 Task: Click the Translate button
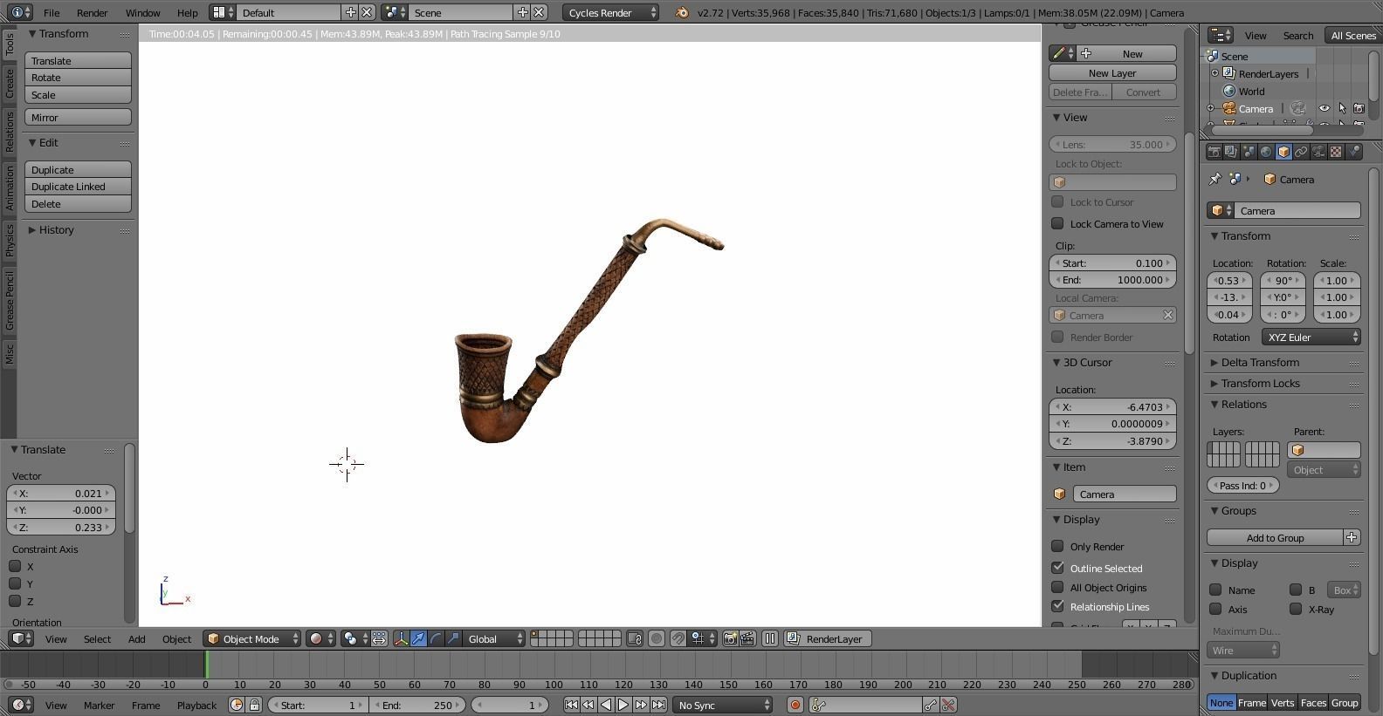(x=78, y=60)
